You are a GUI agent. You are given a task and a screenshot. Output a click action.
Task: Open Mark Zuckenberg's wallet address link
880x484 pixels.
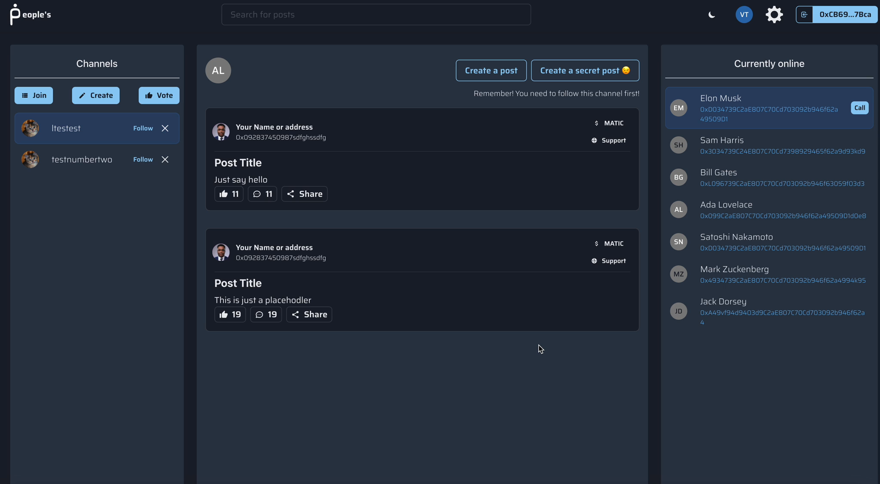[x=783, y=280]
